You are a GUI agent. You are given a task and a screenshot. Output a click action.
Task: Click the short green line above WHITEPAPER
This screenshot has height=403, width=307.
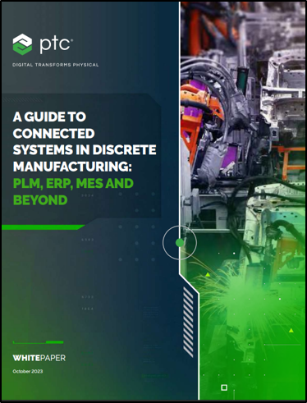[x=39, y=342]
